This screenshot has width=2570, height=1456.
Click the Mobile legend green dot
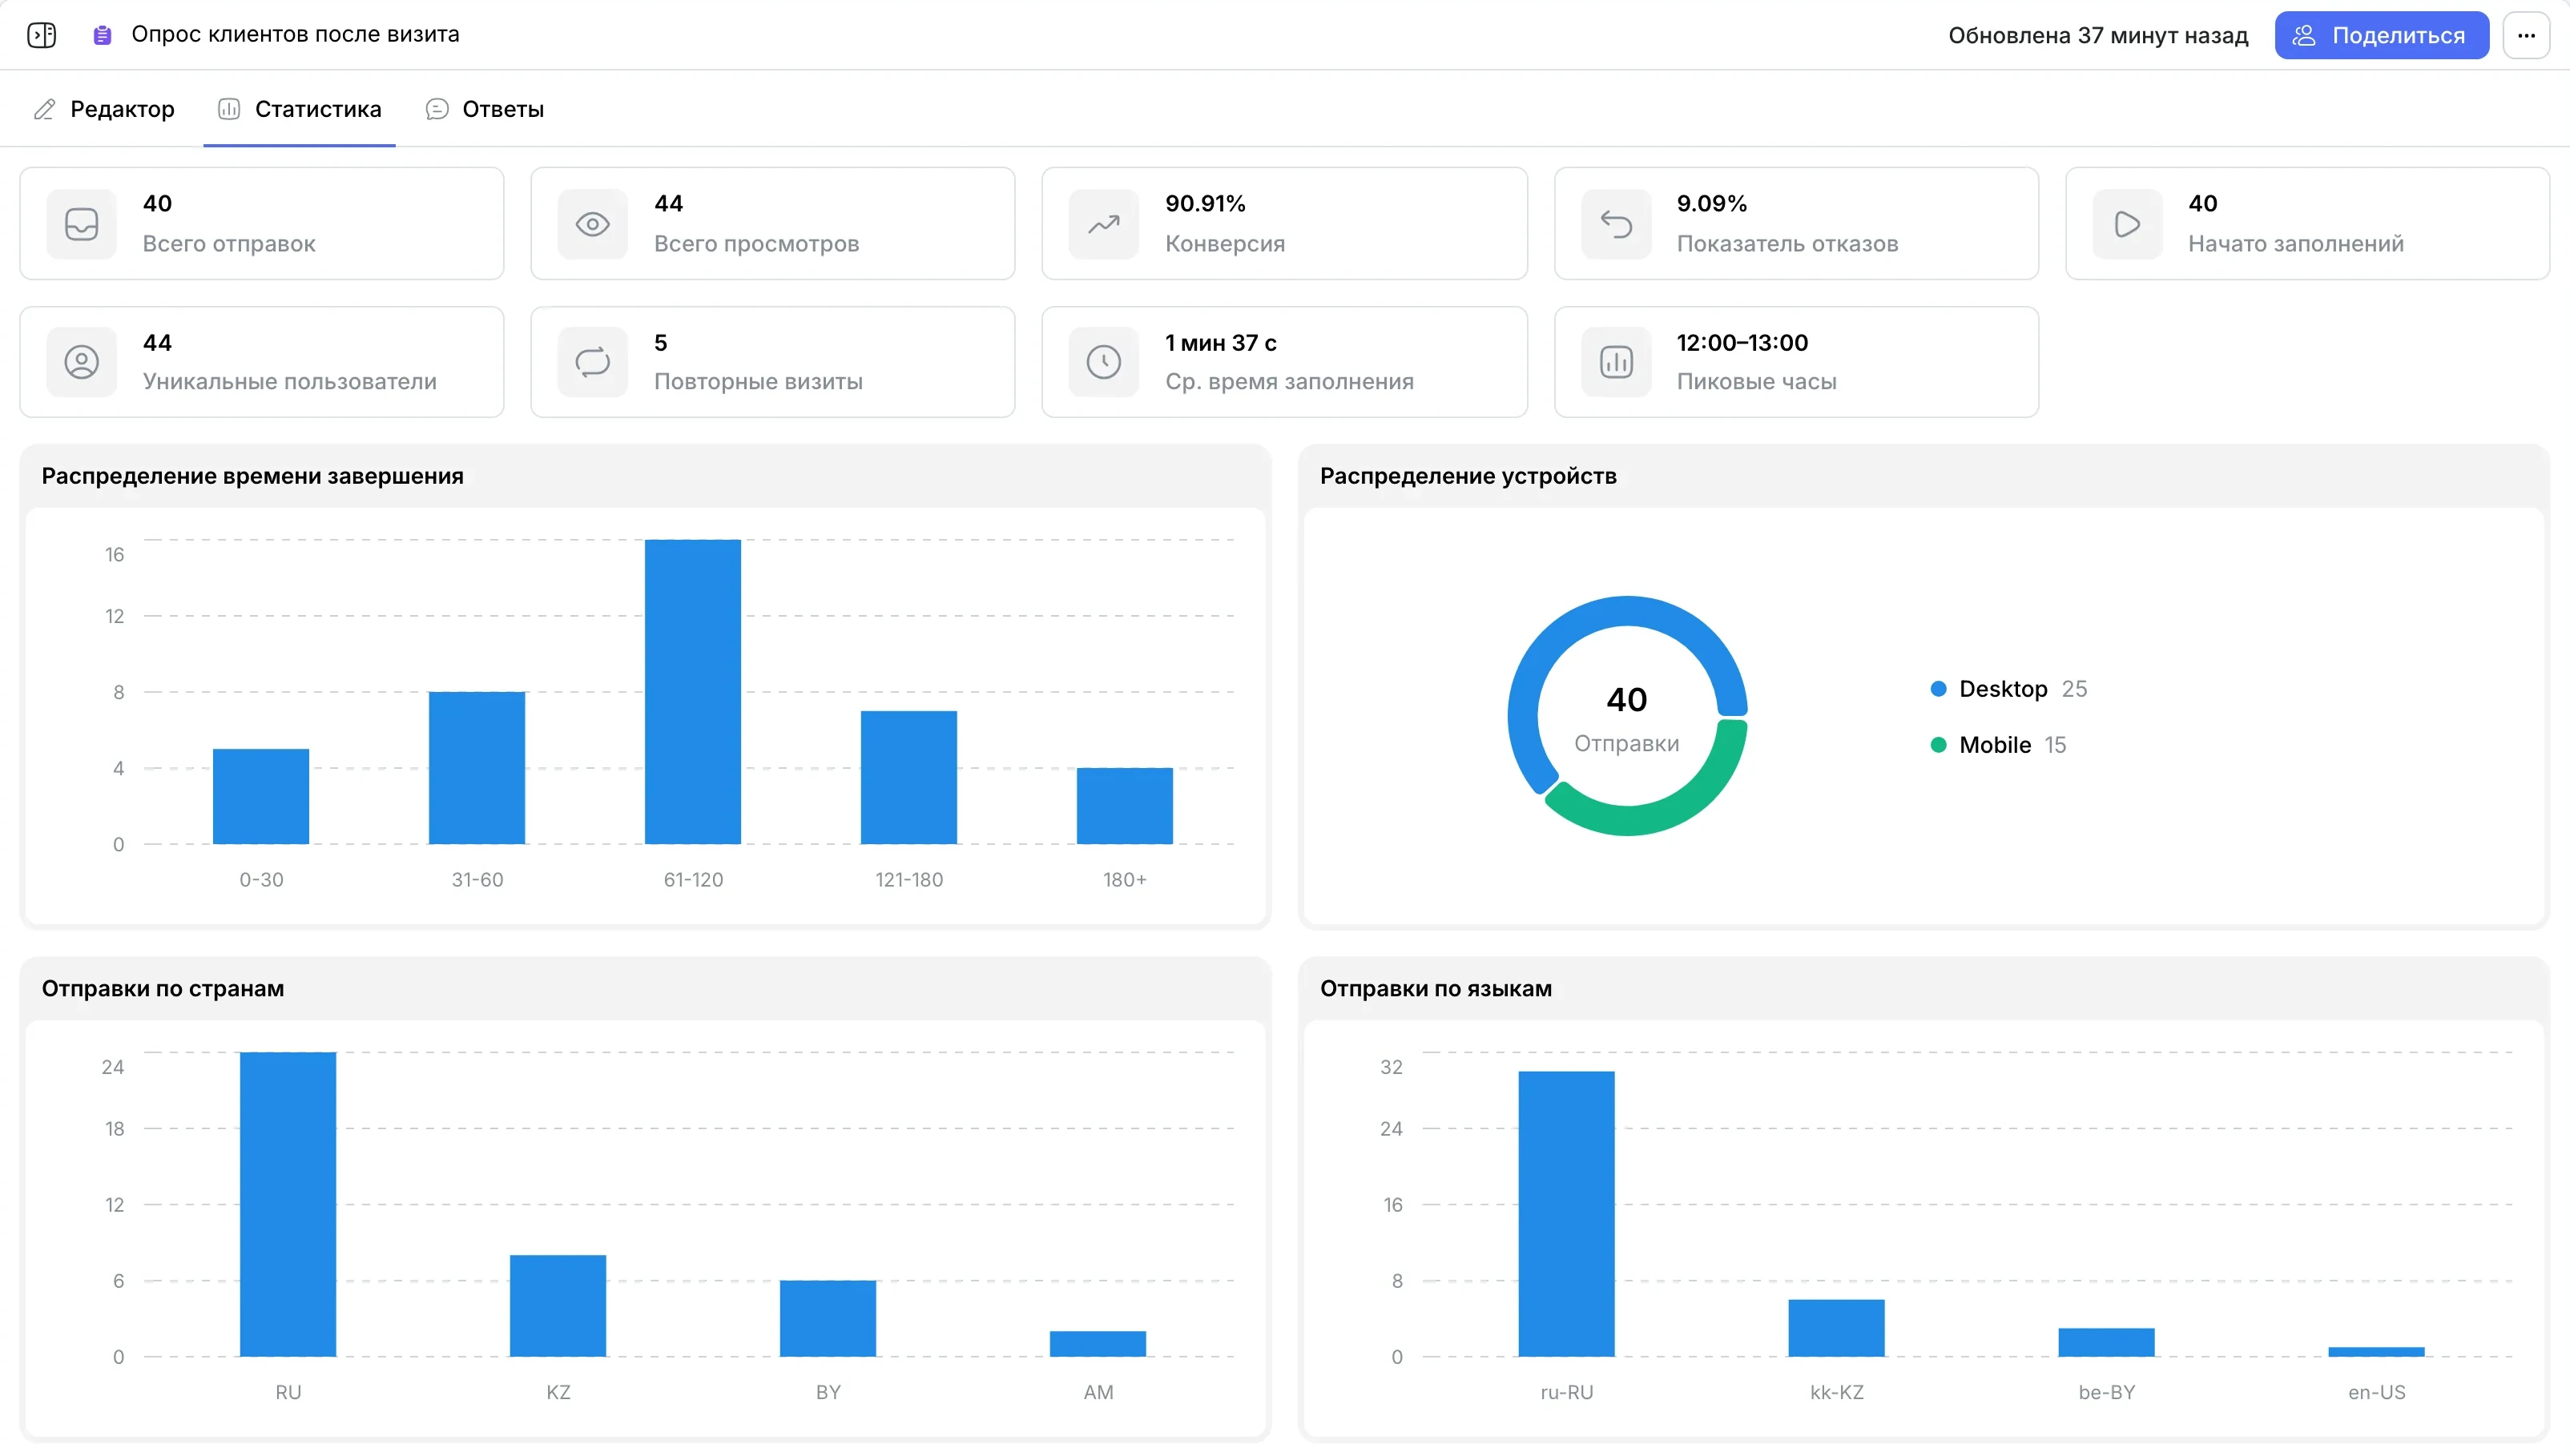tap(1938, 744)
